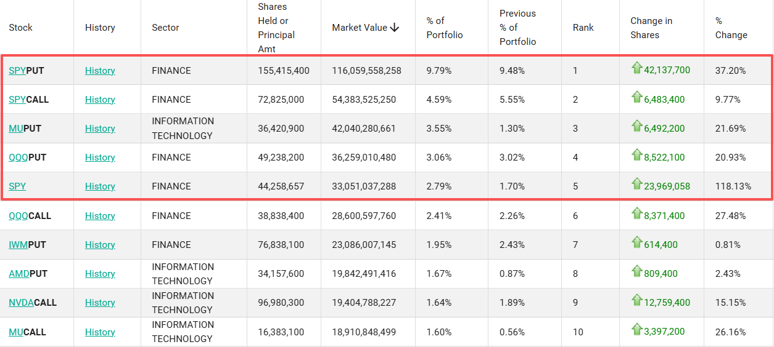The image size is (774, 347).
Task: Click green up arrow in IWMPUT row
Action: point(636,242)
